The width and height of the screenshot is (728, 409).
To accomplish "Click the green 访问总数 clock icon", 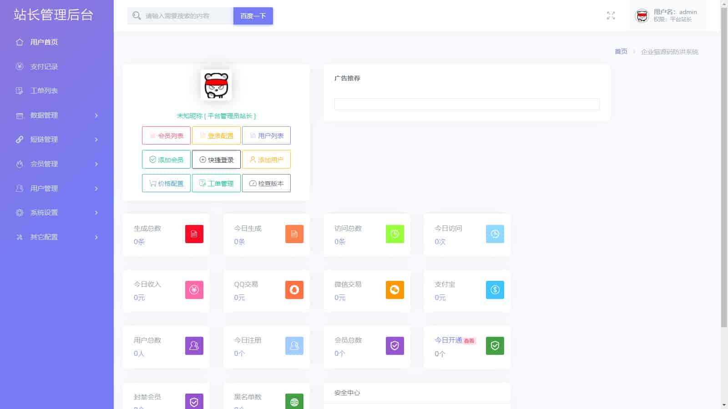I will pos(394,234).
